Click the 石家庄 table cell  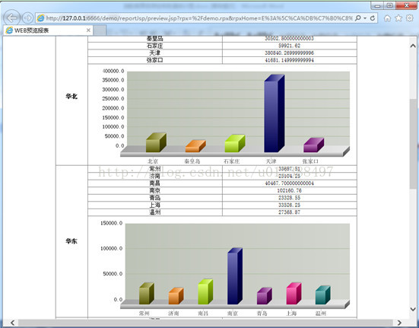click(x=155, y=46)
